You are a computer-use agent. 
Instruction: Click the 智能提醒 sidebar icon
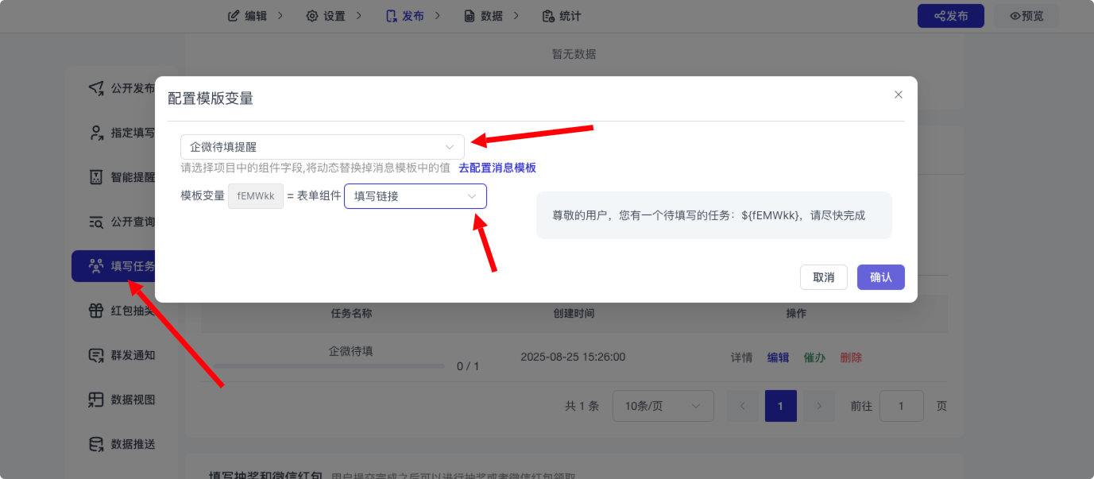(x=96, y=177)
